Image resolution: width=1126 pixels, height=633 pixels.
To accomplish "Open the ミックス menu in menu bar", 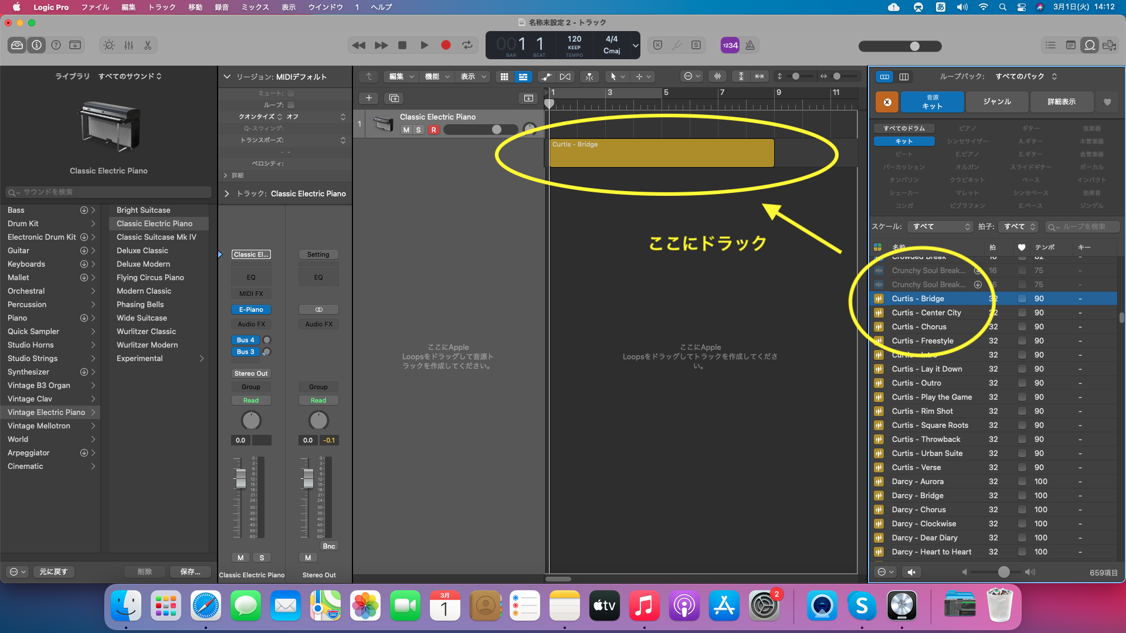I will [255, 7].
